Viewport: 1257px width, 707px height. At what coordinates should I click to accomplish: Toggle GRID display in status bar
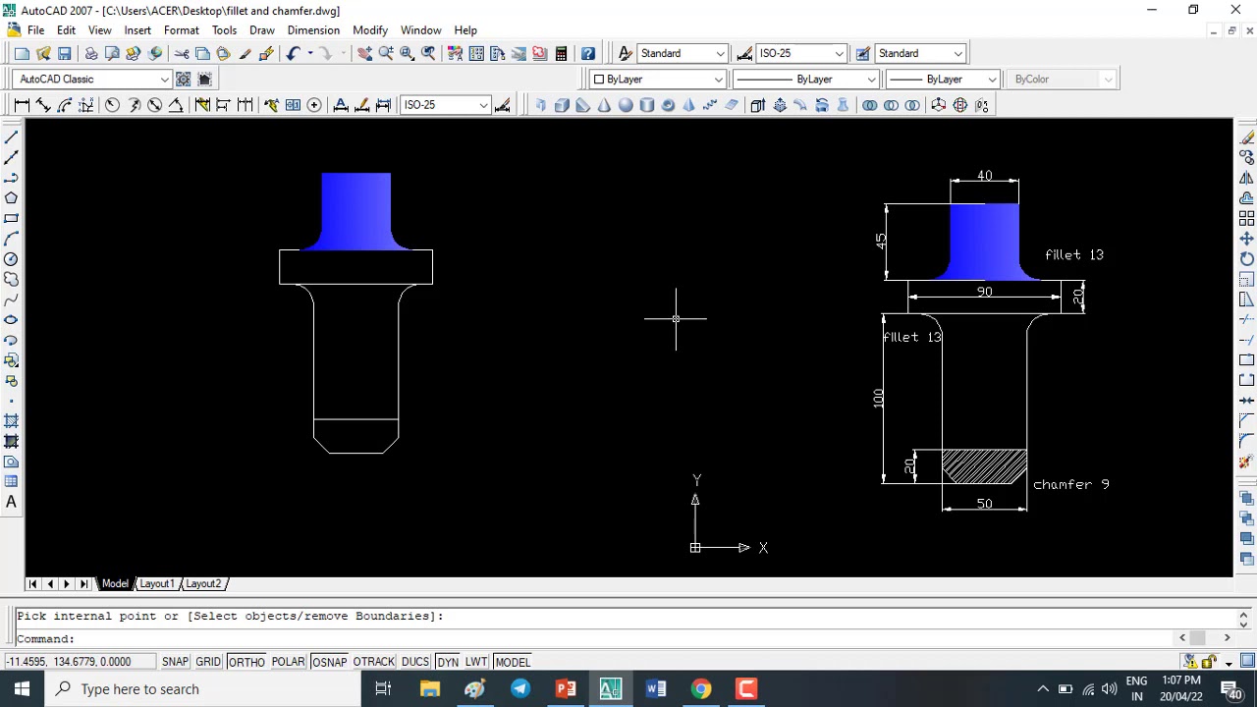(x=207, y=662)
